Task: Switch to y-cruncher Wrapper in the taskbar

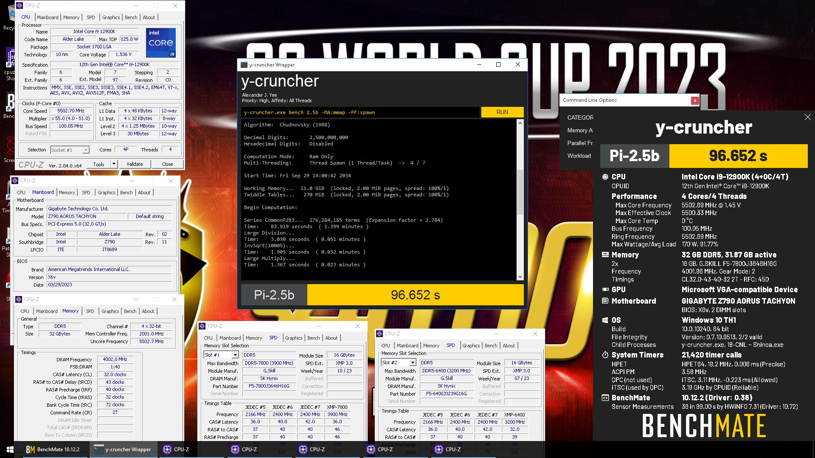Action: tap(123, 450)
